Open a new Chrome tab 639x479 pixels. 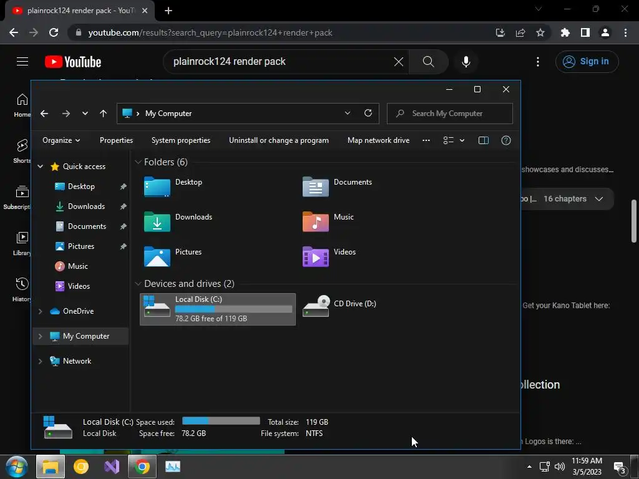[x=168, y=11]
